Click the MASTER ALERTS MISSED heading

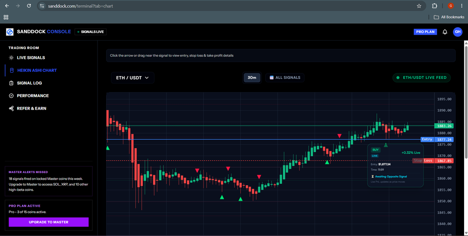pyautogui.click(x=28, y=172)
